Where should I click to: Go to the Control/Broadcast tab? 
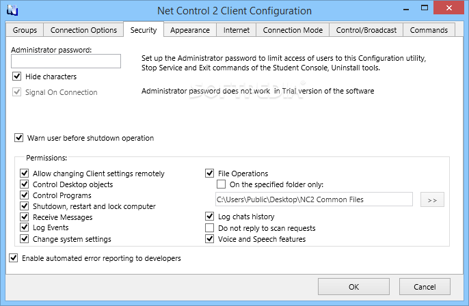[x=366, y=30]
